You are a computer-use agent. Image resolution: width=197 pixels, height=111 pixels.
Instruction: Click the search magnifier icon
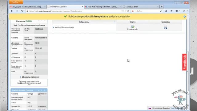pyautogui.click(x=161, y=11)
